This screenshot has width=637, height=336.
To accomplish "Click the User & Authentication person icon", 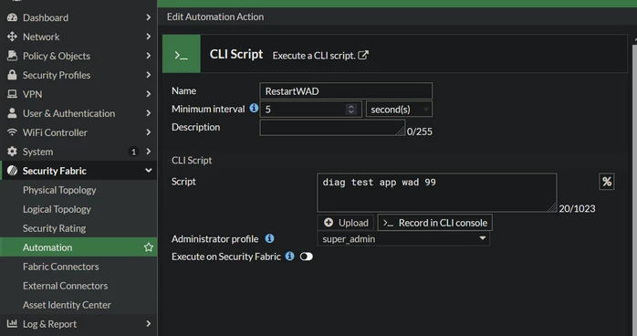I will click(x=12, y=113).
